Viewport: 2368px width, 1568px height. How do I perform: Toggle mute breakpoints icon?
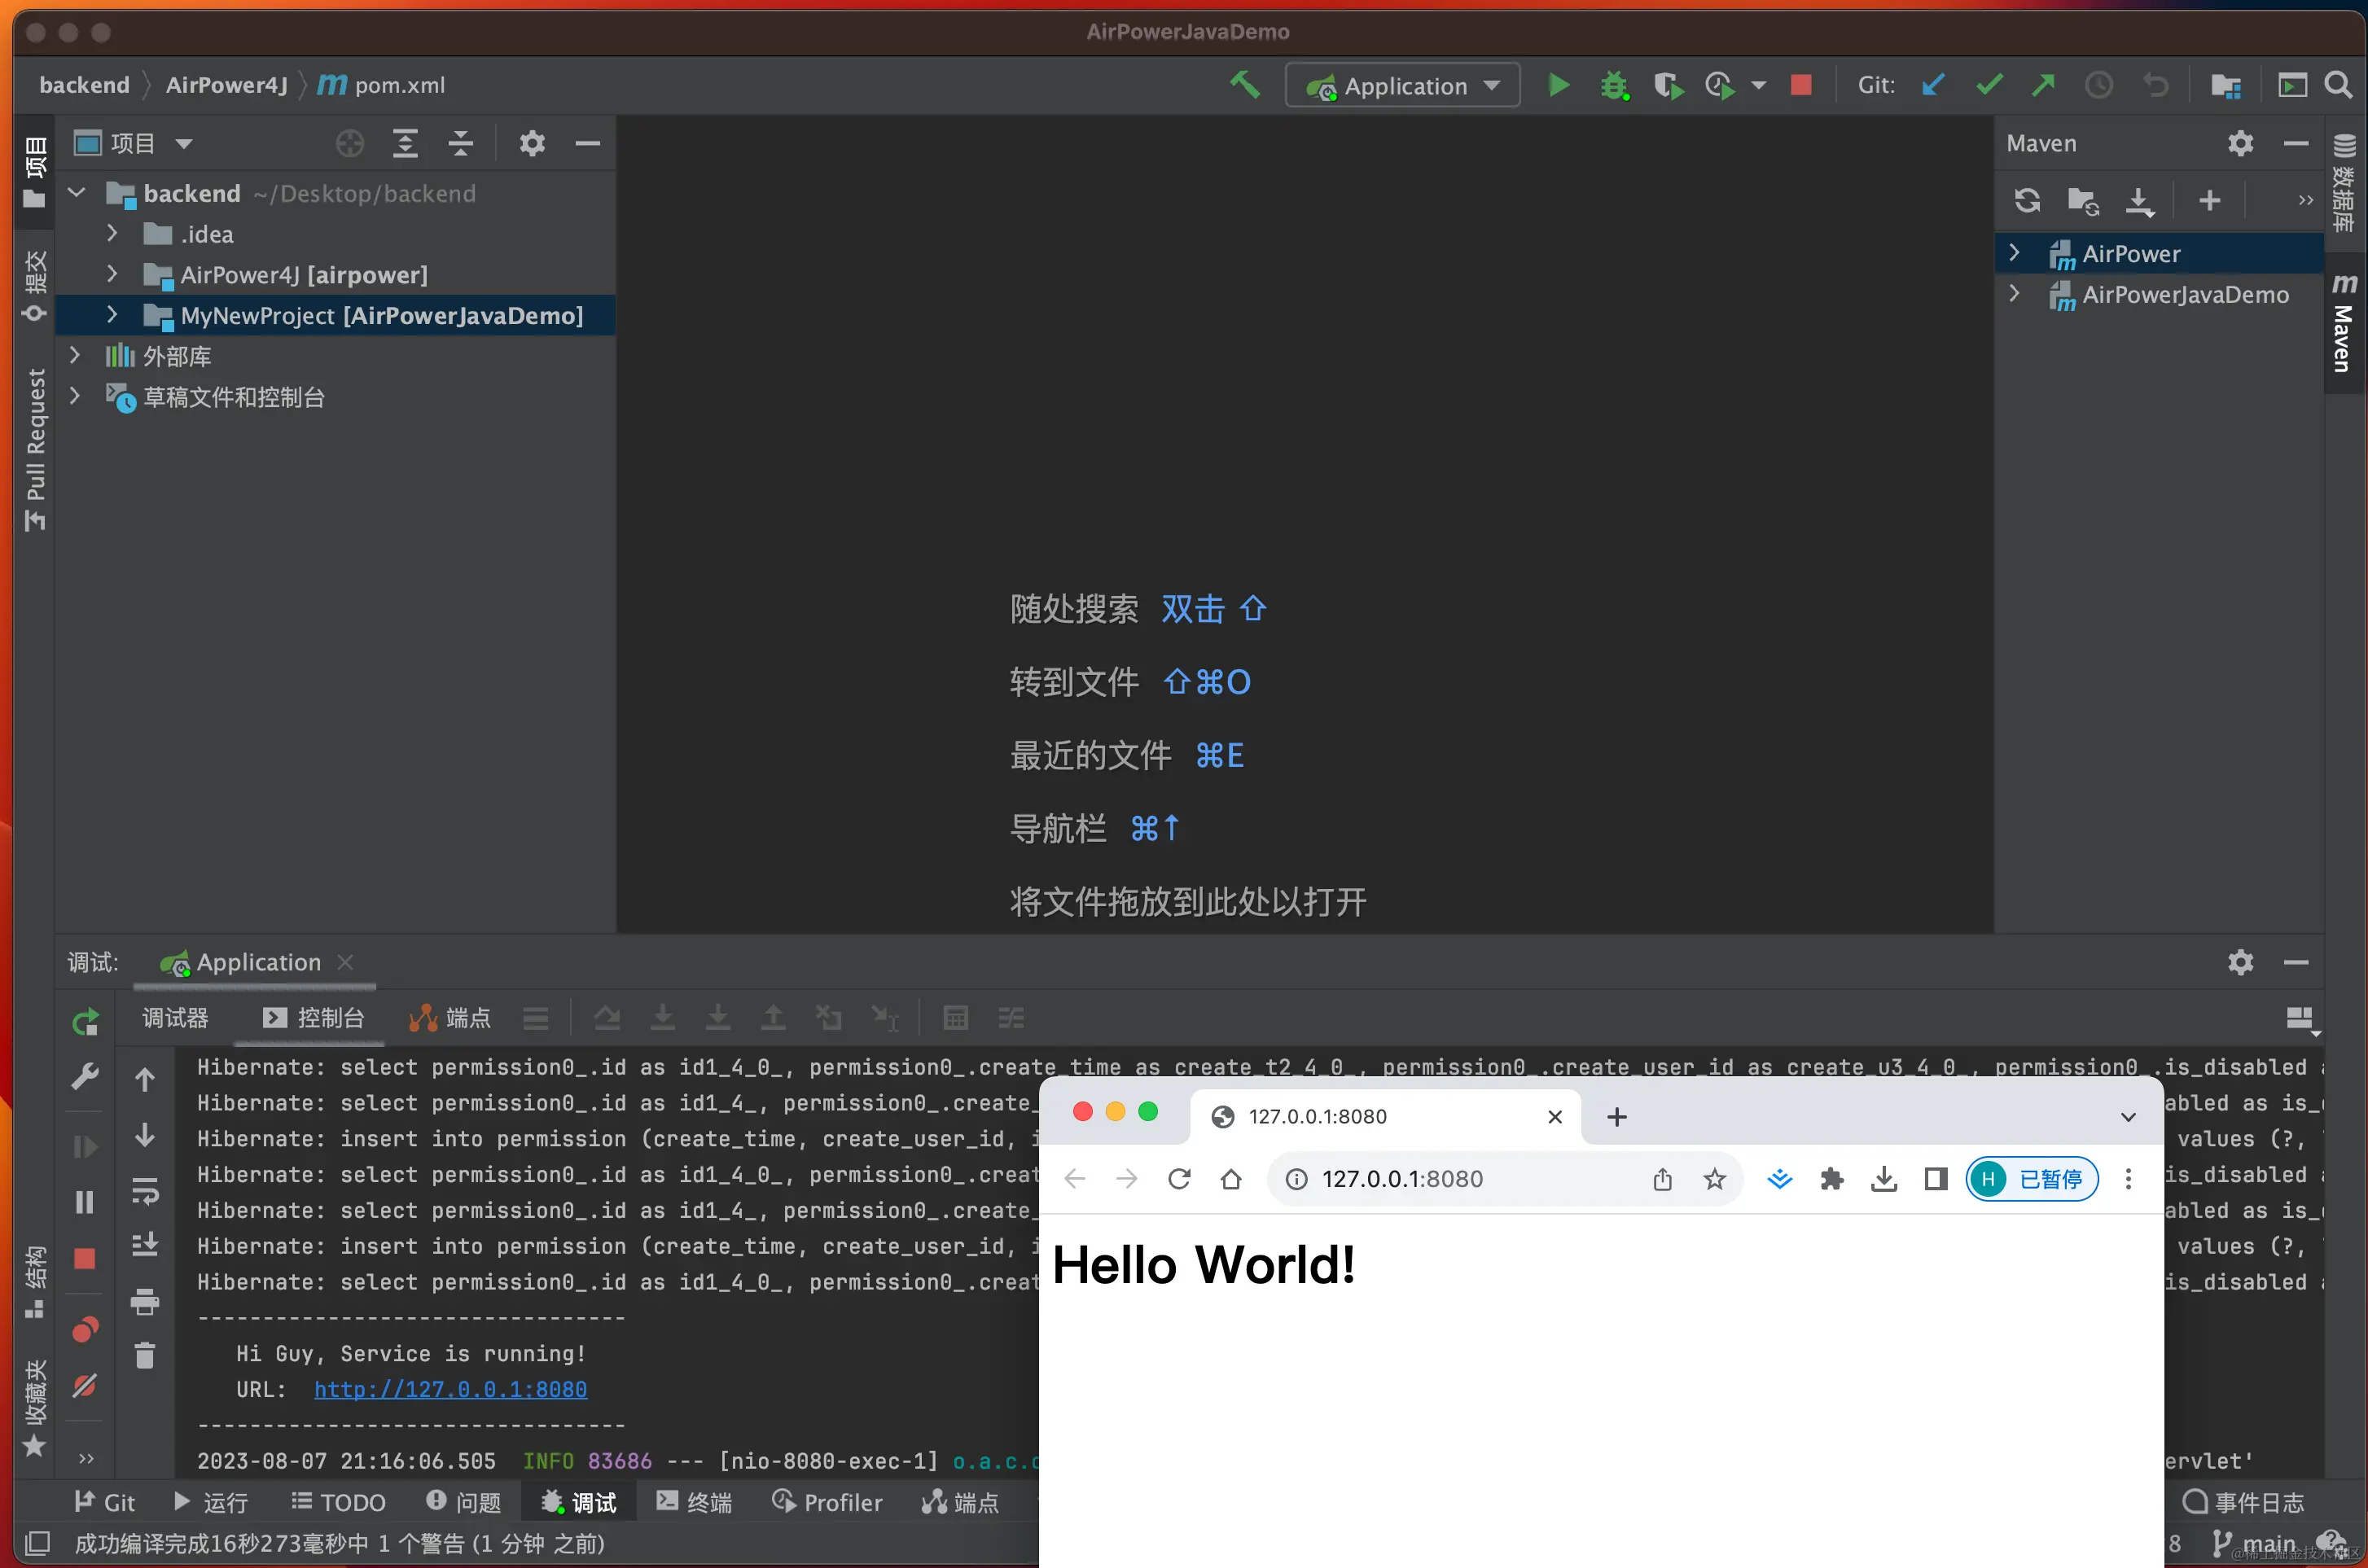[85, 1386]
